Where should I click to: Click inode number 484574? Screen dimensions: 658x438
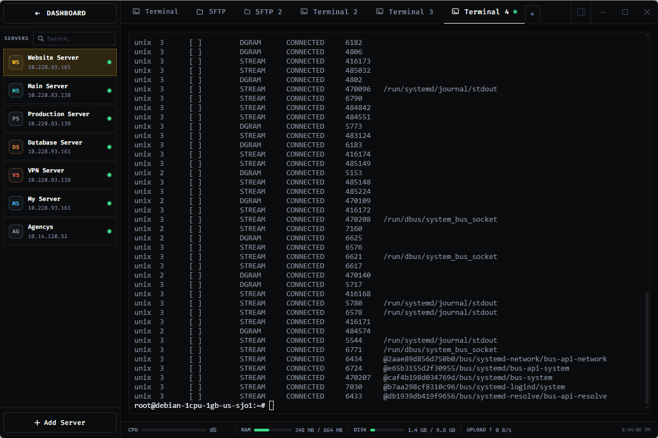[x=358, y=331]
